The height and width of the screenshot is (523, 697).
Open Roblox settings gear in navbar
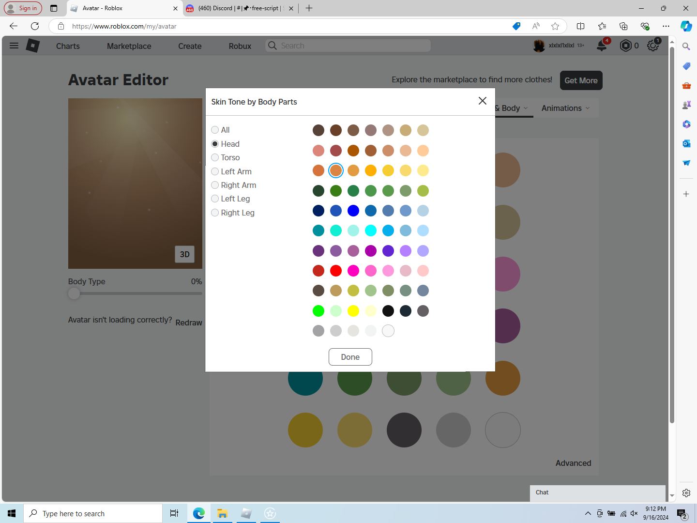653,46
